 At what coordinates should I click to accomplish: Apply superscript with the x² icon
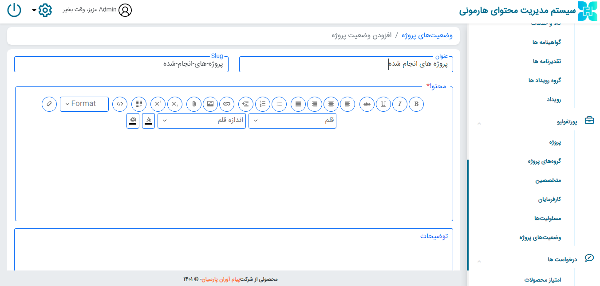pyautogui.click(x=158, y=104)
